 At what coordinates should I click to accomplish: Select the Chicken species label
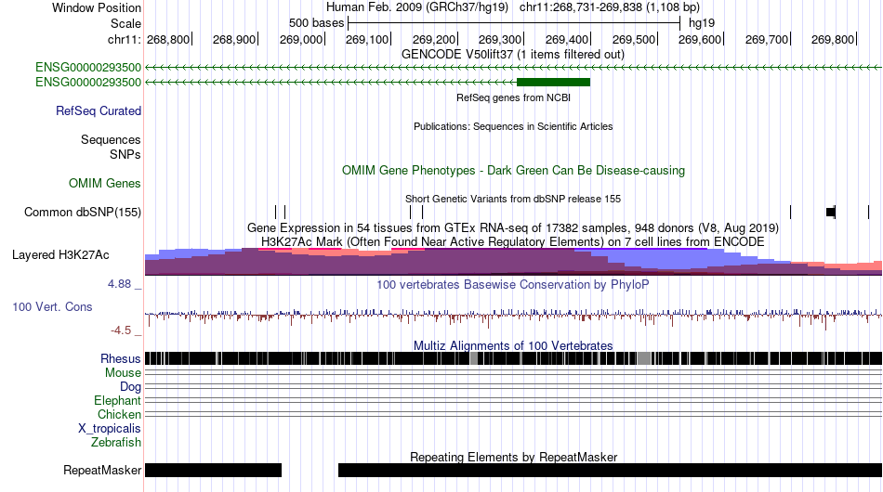pyautogui.click(x=119, y=414)
